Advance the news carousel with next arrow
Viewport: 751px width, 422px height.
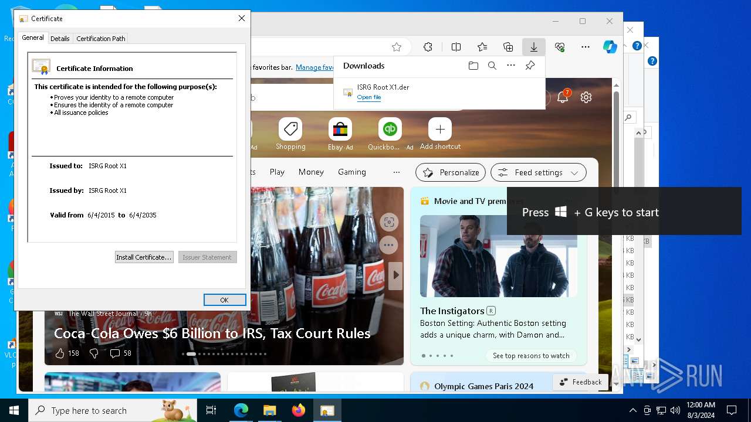396,275
